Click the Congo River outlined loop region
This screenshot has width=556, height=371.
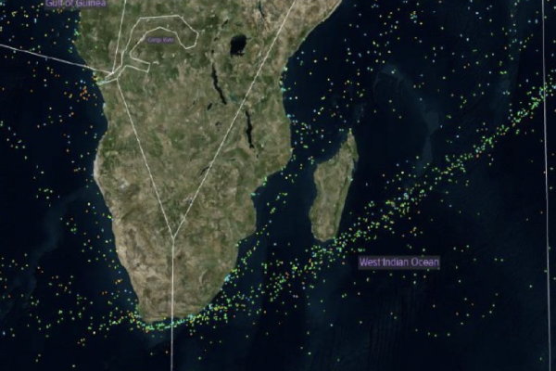(x=161, y=43)
